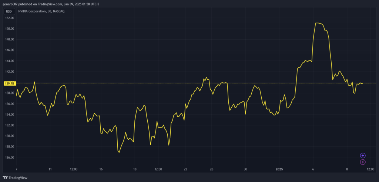
Task: Click the 144.00 price axis label
Action: coord(9,61)
